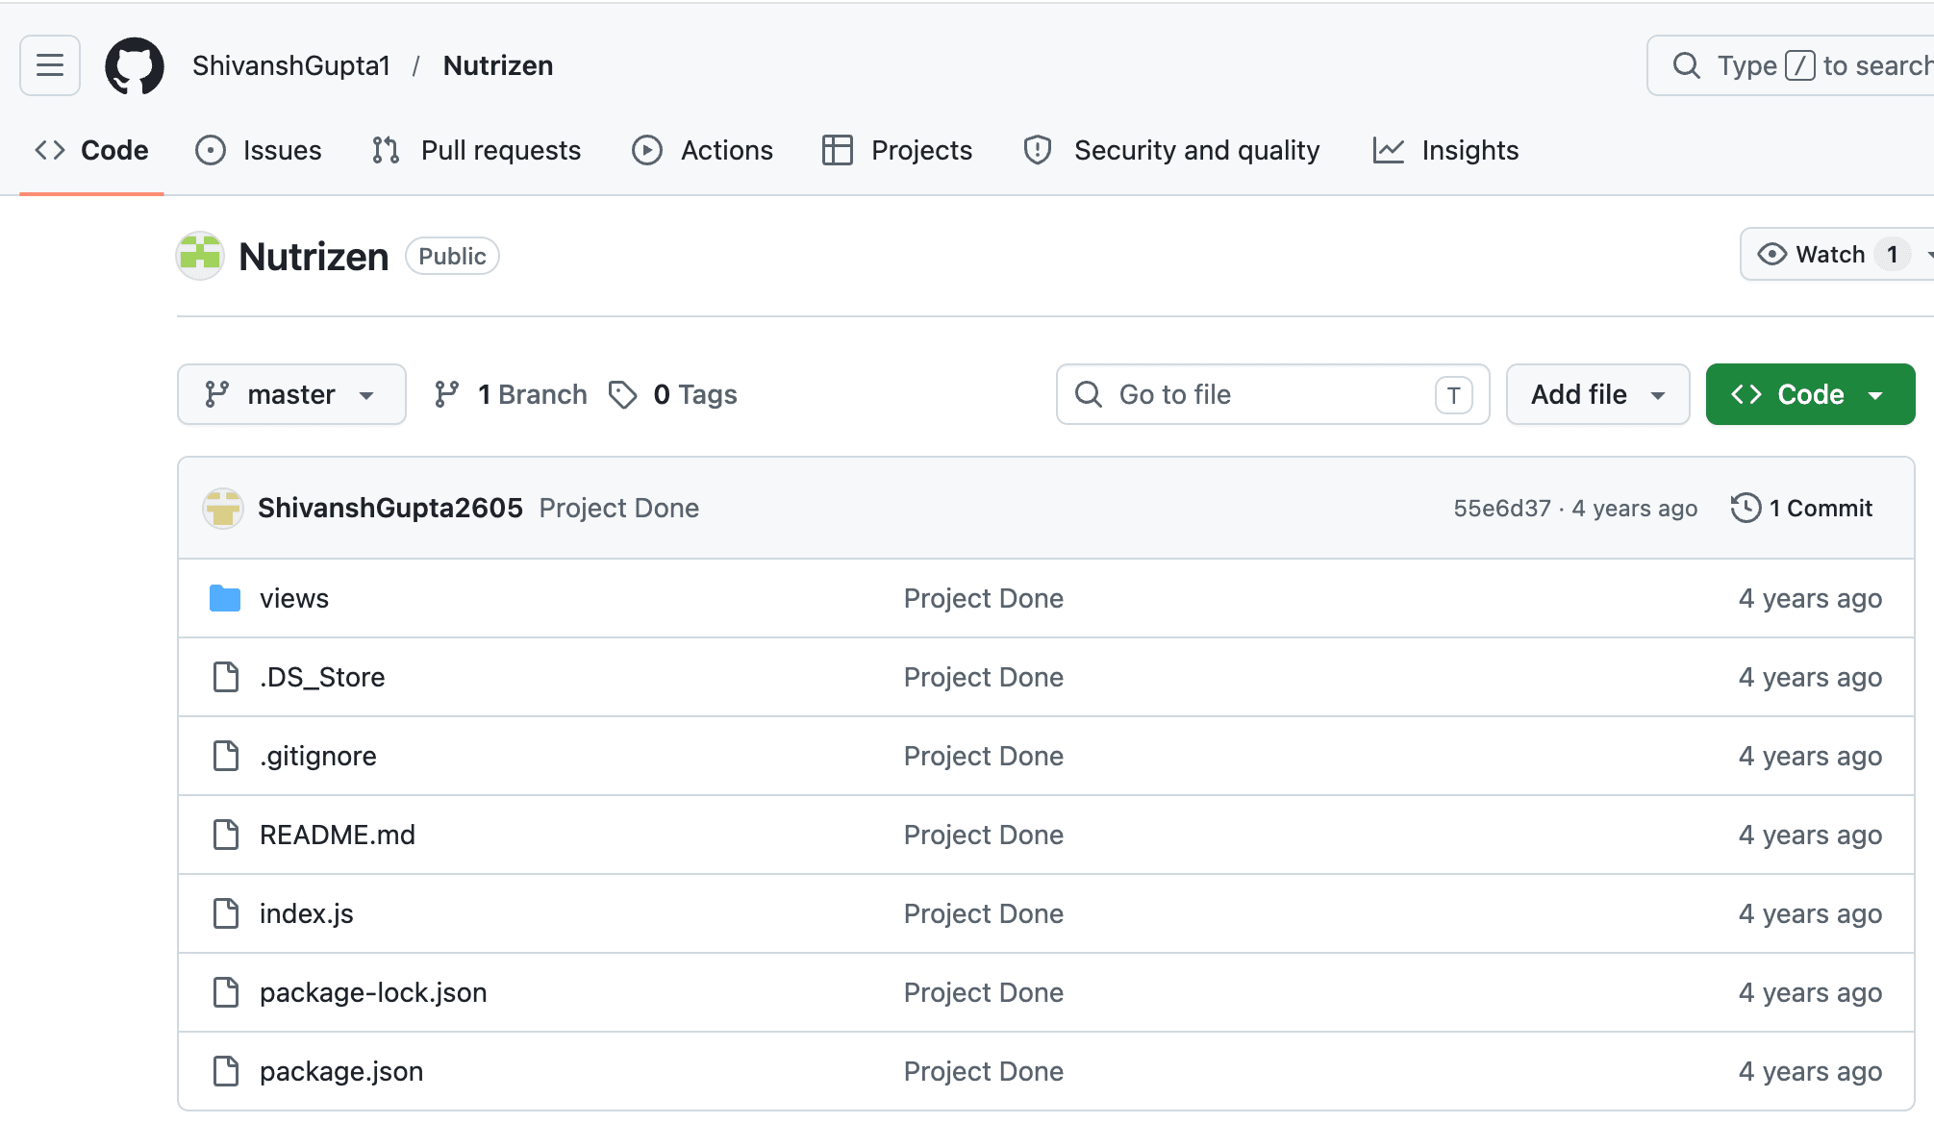
Task: Click the ShivanshGupta2605 commit author avatar
Action: 223,508
